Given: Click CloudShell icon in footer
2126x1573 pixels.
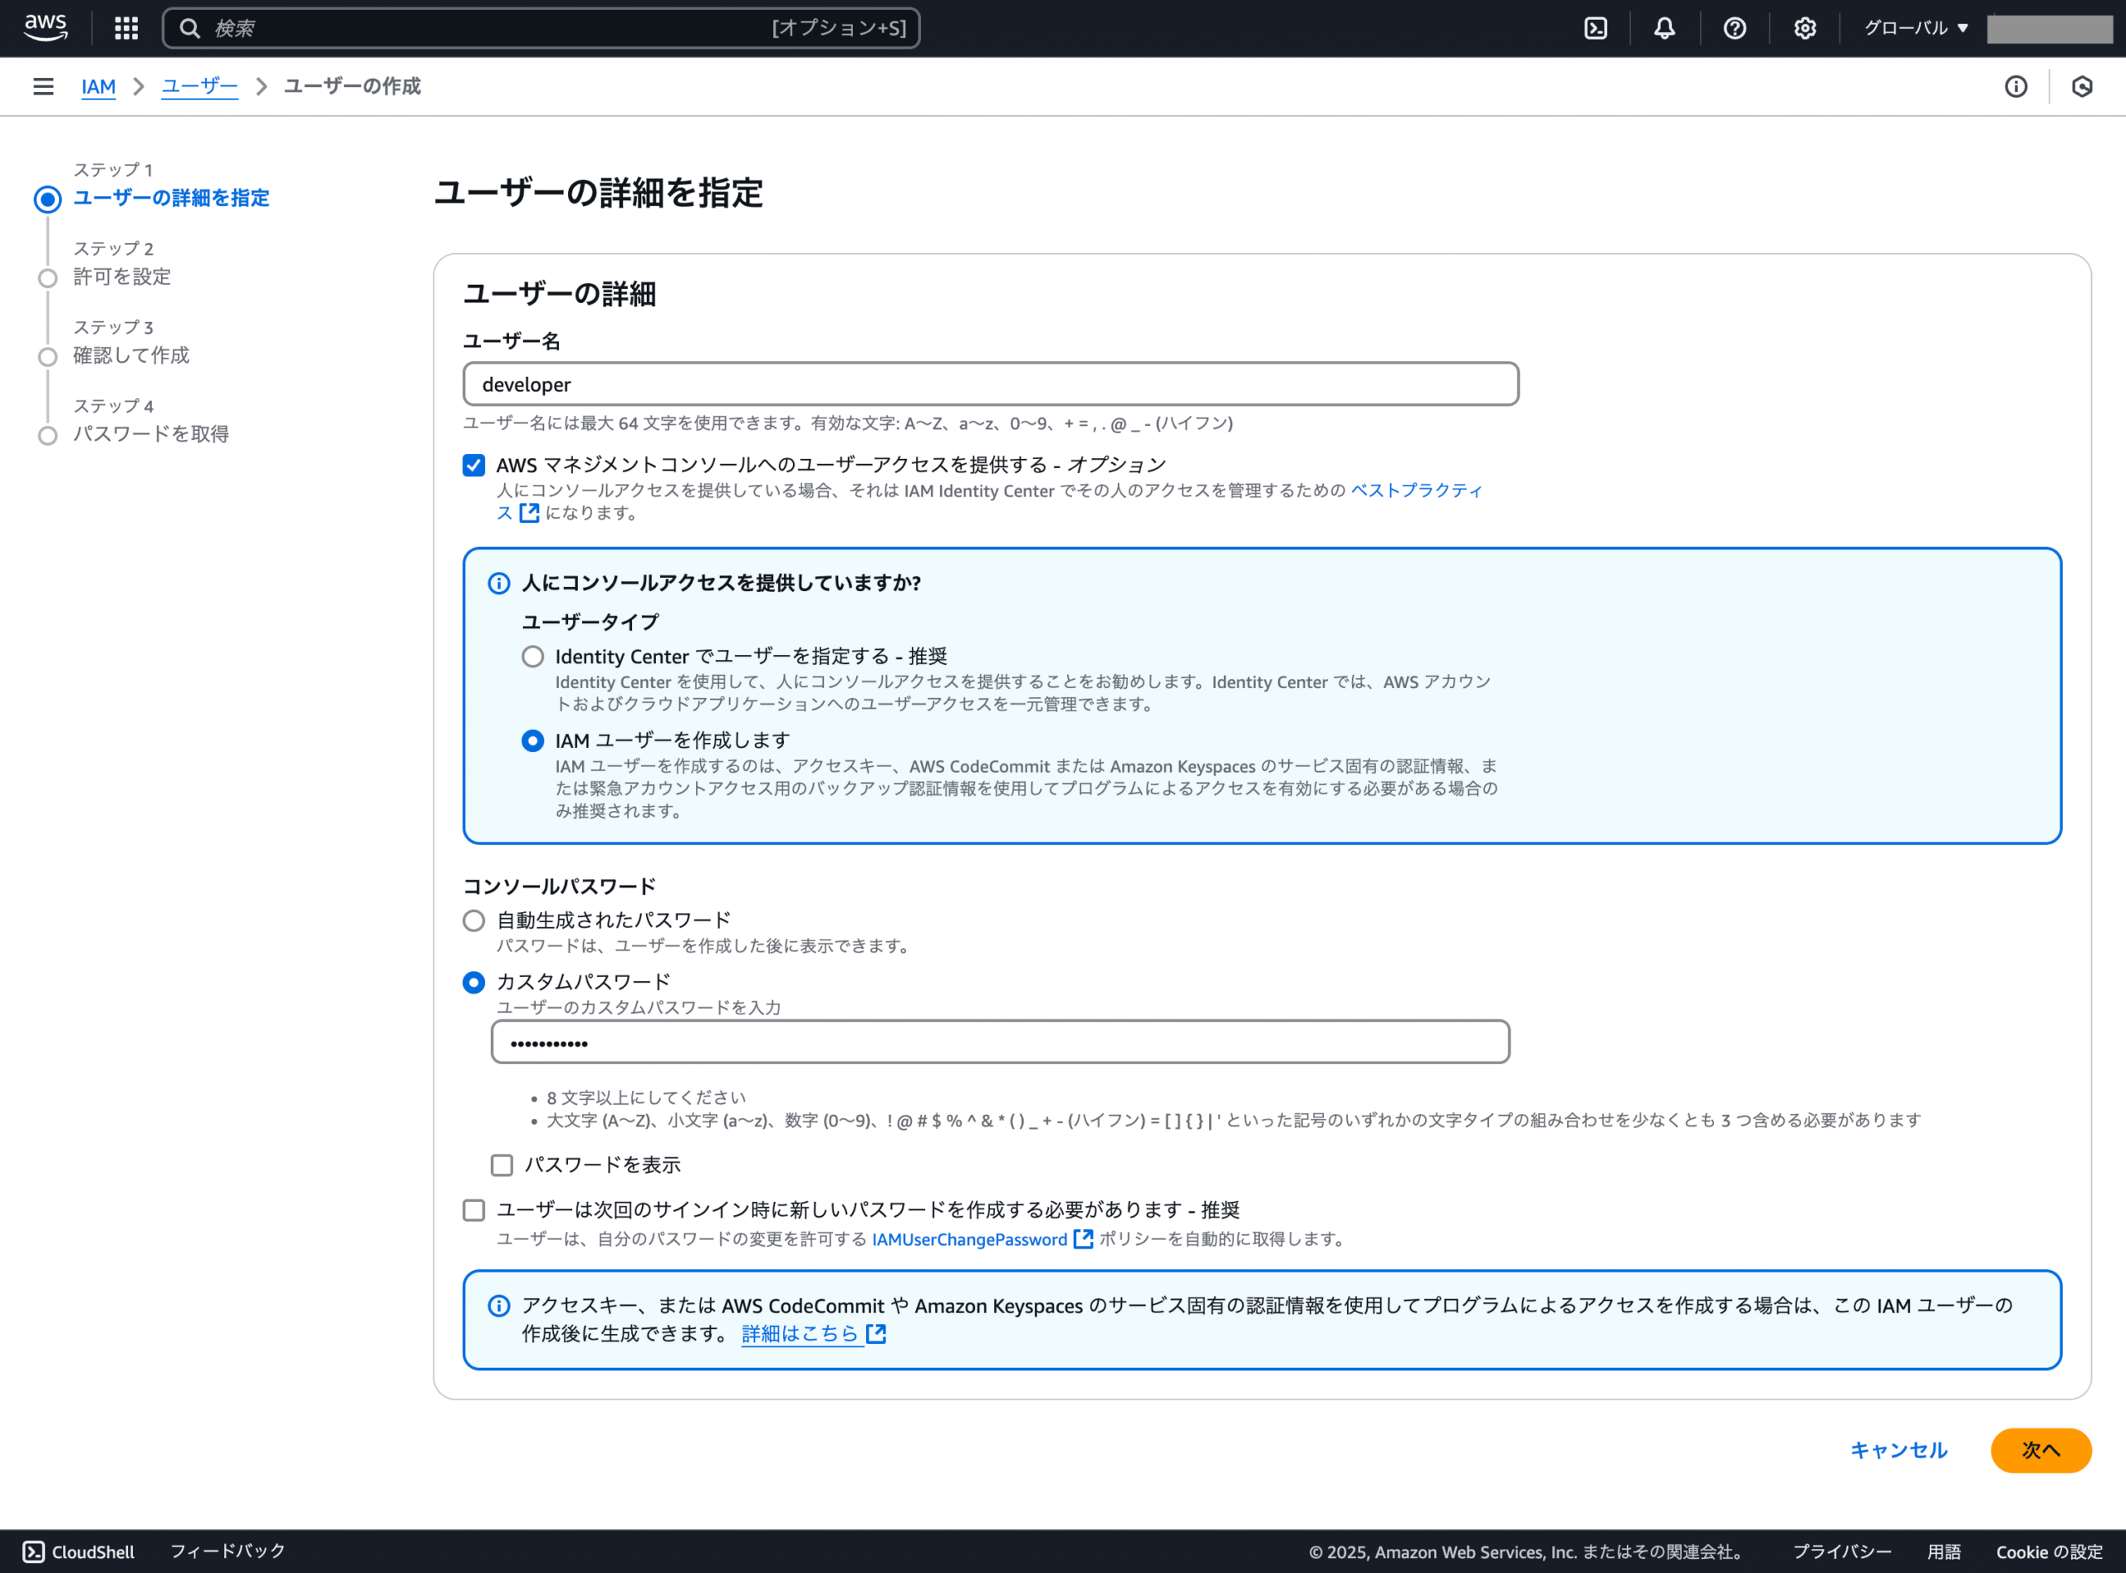Looking at the screenshot, I should click(33, 1551).
